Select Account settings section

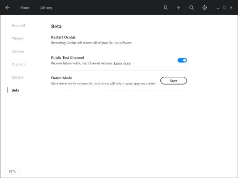coord(19,25)
